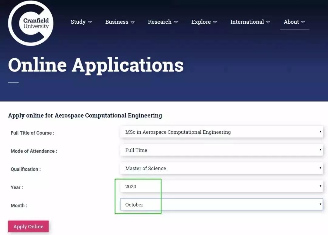Select the Month dropdown showing October
Image resolution: width=328 pixels, height=235 pixels.
(x=221, y=205)
